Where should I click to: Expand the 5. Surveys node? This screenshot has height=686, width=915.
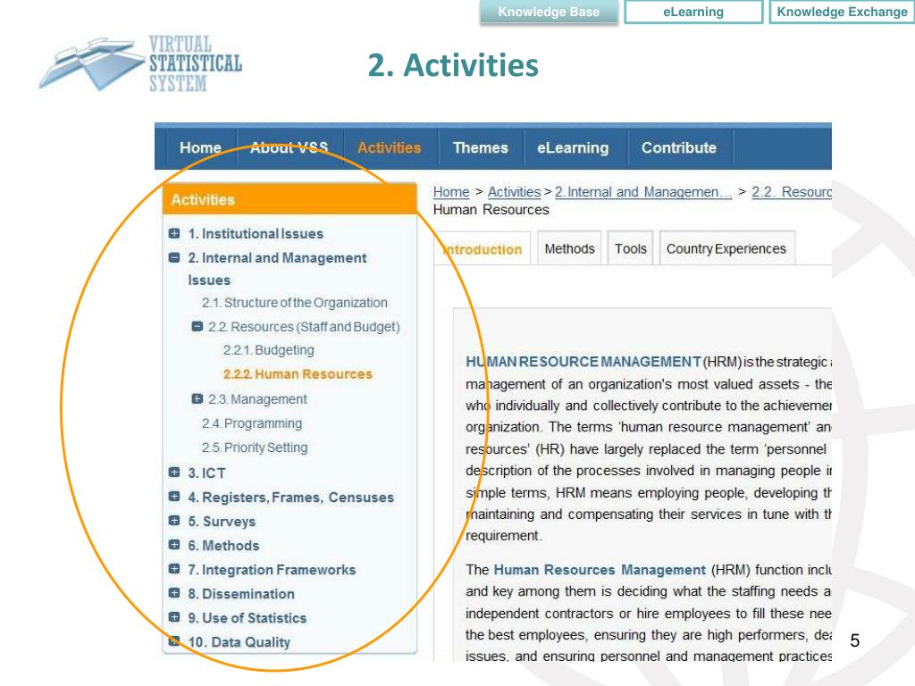tap(174, 521)
